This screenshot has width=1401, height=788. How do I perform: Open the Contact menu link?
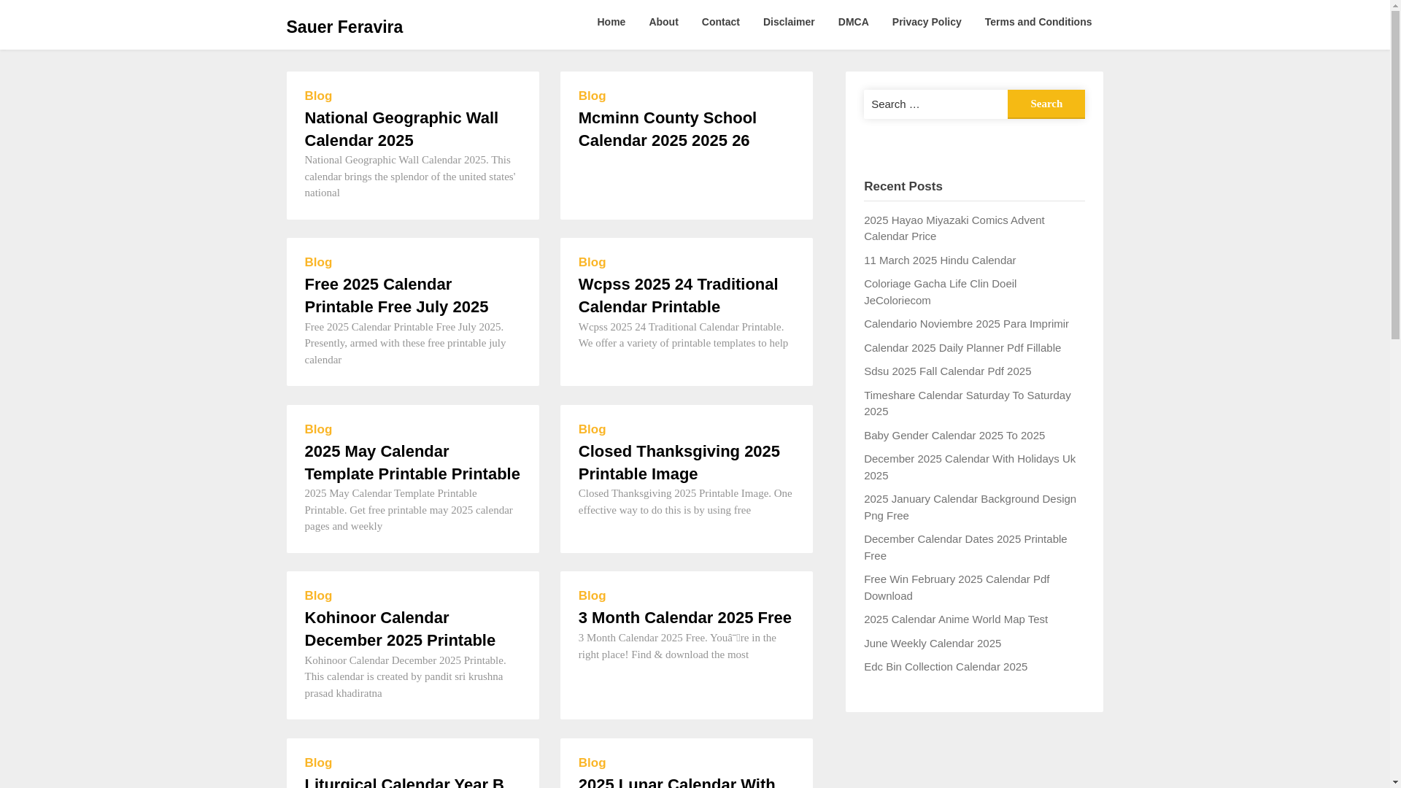coord(720,22)
